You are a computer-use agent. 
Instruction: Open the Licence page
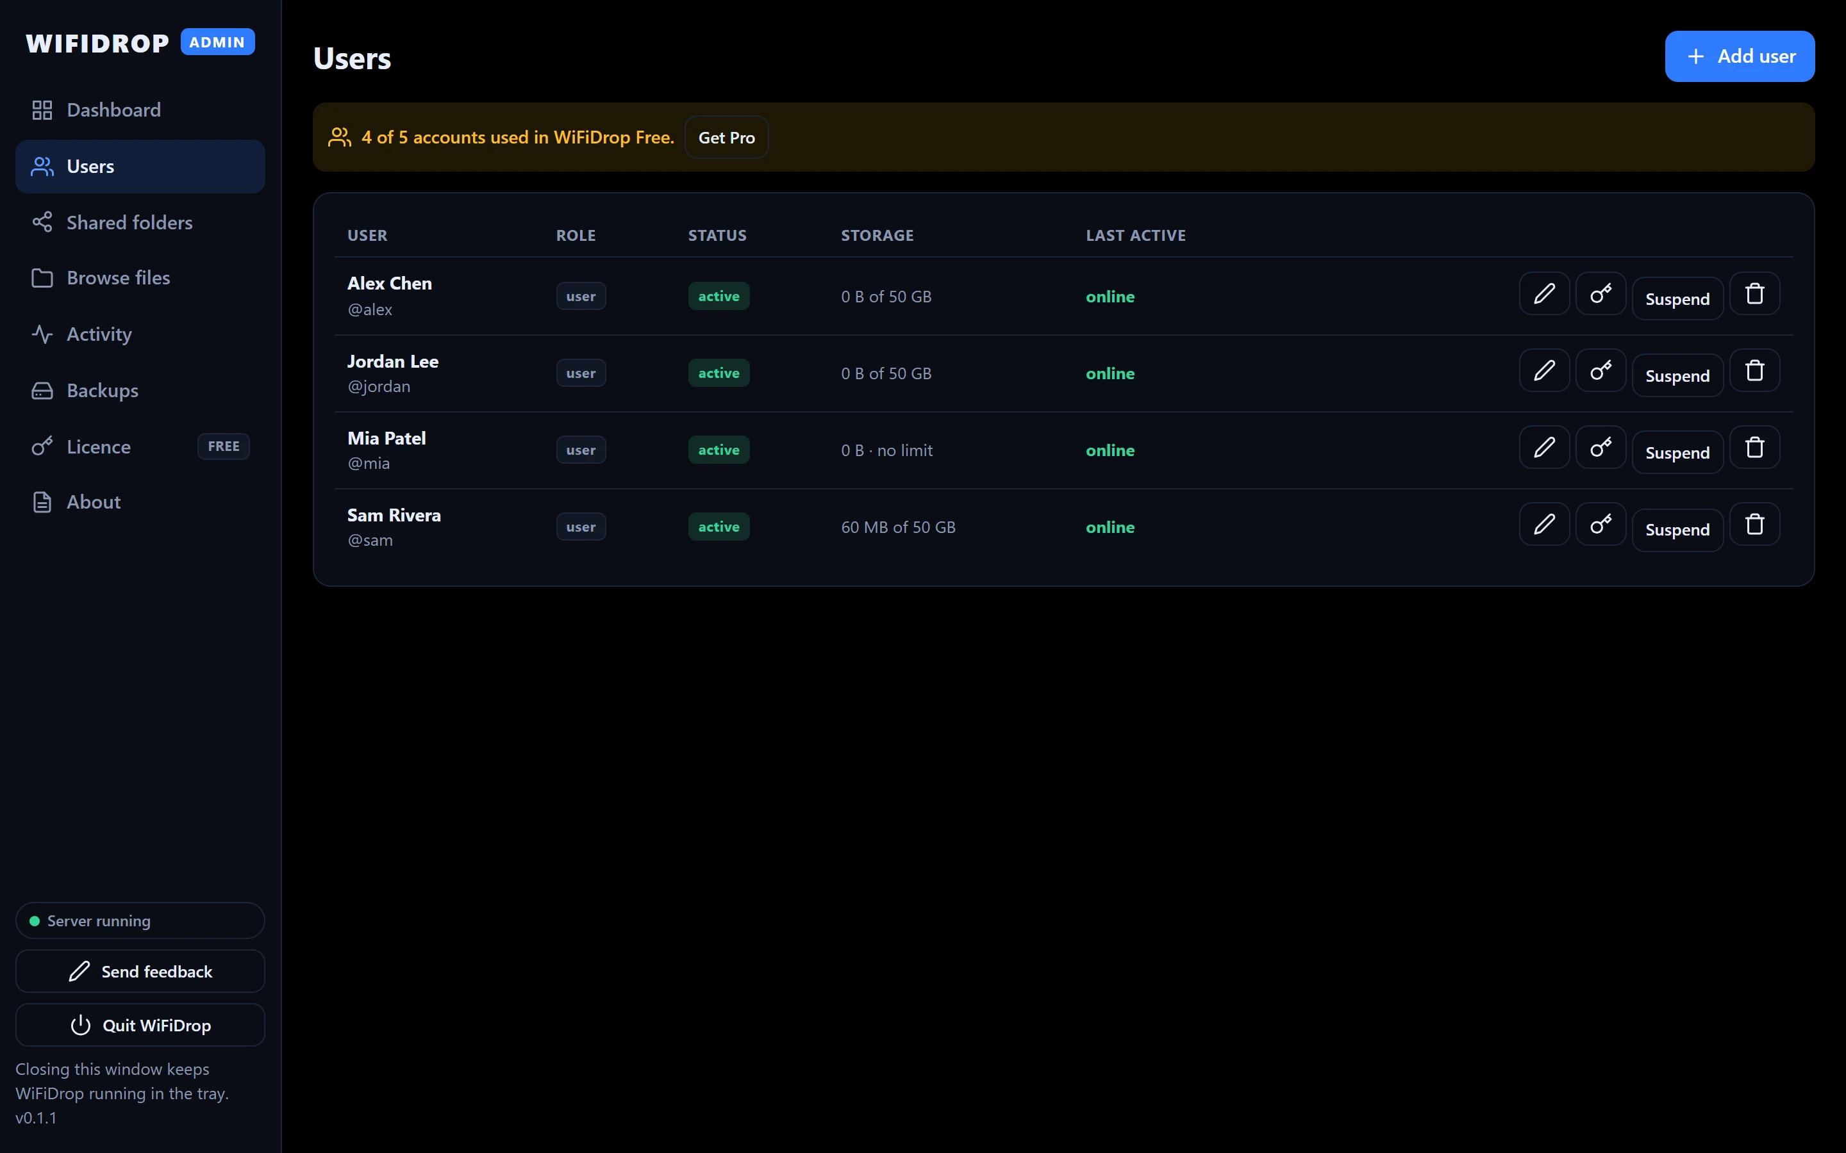[x=140, y=446]
